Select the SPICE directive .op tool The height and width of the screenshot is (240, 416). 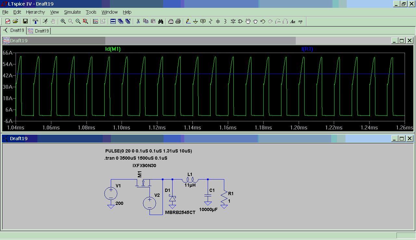pos(300,21)
